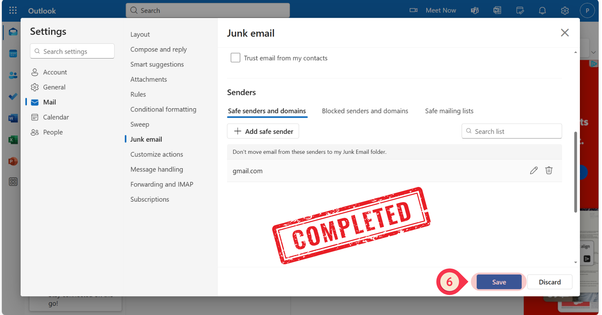Delete the gmail.com safe sender entry
Image resolution: width=602 pixels, height=315 pixels.
coord(549,170)
